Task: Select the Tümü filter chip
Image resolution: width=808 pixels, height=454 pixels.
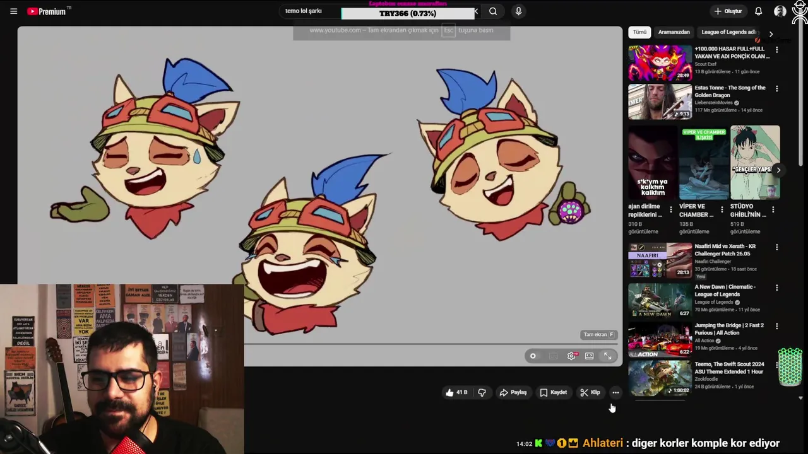Action: (639, 32)
